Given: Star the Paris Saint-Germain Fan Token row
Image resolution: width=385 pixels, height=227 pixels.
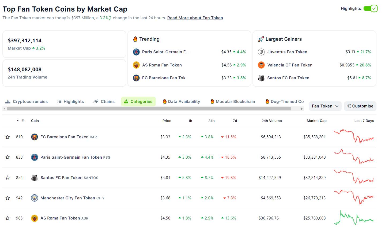Looking at the screenshot, I should coord(8,157).
